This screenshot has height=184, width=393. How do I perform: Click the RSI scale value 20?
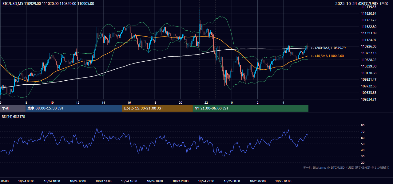[x=363, y=163]
